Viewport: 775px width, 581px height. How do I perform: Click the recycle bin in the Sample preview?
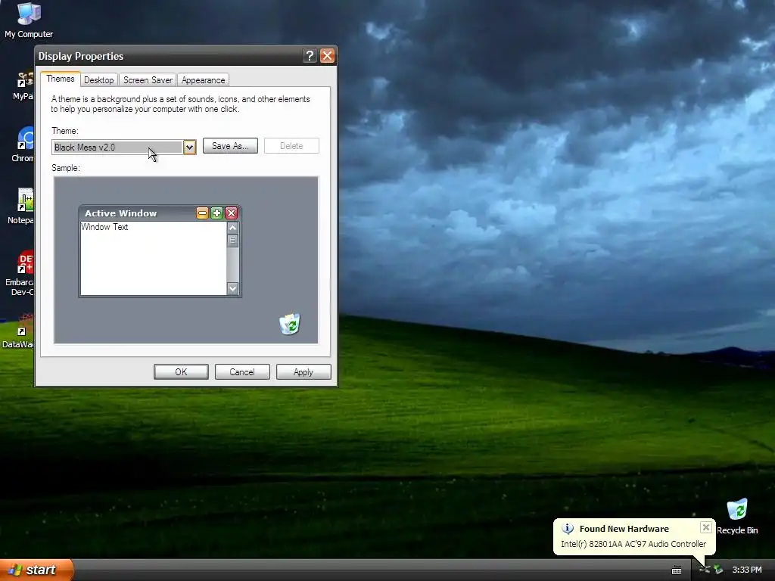290,324
